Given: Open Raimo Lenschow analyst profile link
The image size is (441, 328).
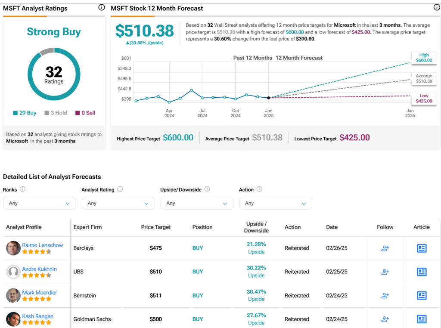Looking at the screenshot, I should (43, 245).
